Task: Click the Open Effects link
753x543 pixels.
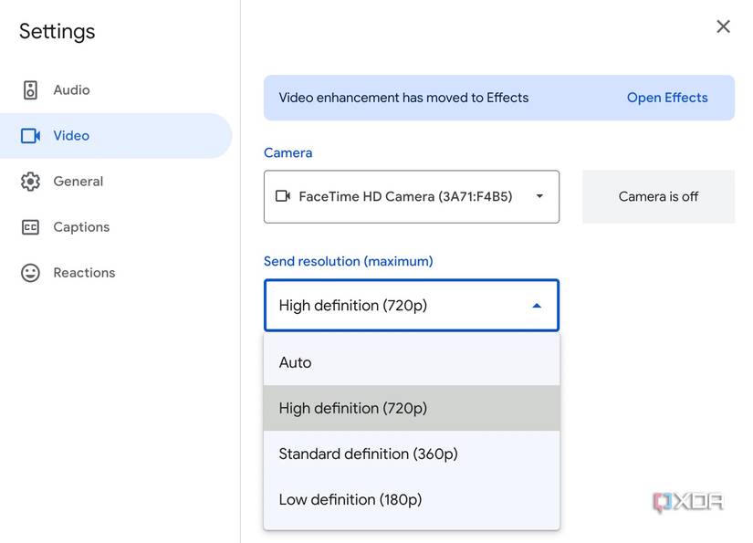Action: (667, 98)
